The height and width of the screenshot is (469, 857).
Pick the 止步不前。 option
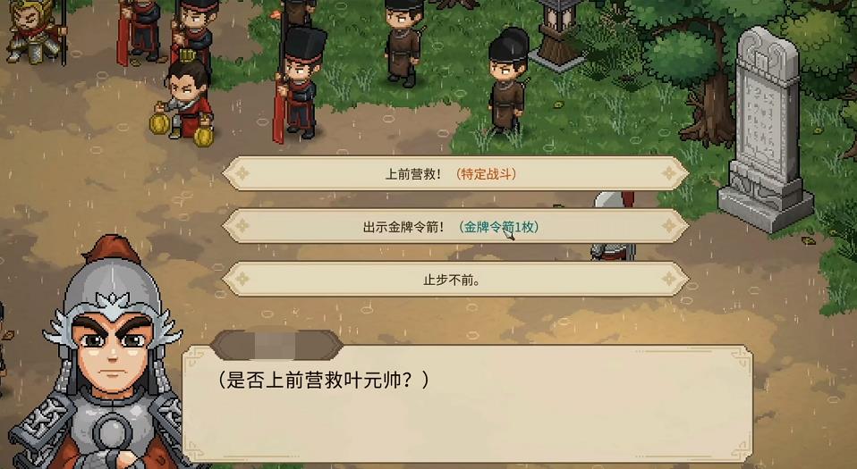tap(455, 280)
